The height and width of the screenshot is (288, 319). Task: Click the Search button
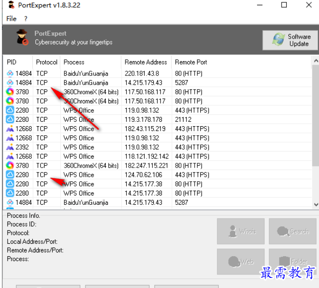293,231
